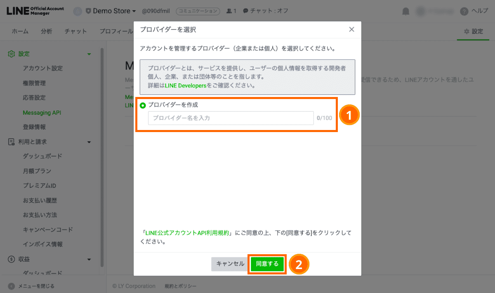Collapse the 収益 sidebar section
The height and width of the screenshot is (293, 495).
pyautogui.click(x=89, y=259)
